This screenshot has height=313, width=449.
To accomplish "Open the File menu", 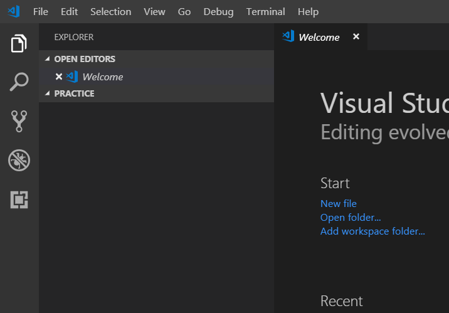I will [41, 12].
